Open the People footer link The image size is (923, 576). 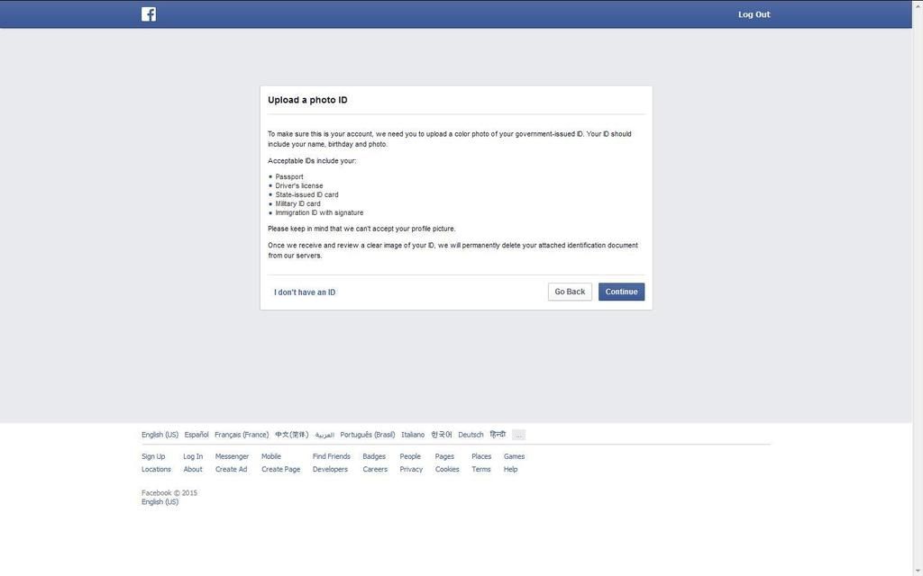coord(410,456)
